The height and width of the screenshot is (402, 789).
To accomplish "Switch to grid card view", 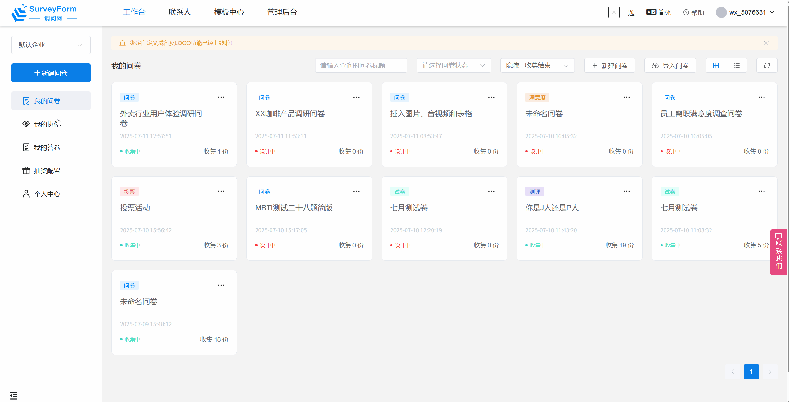I will point(716,65).
